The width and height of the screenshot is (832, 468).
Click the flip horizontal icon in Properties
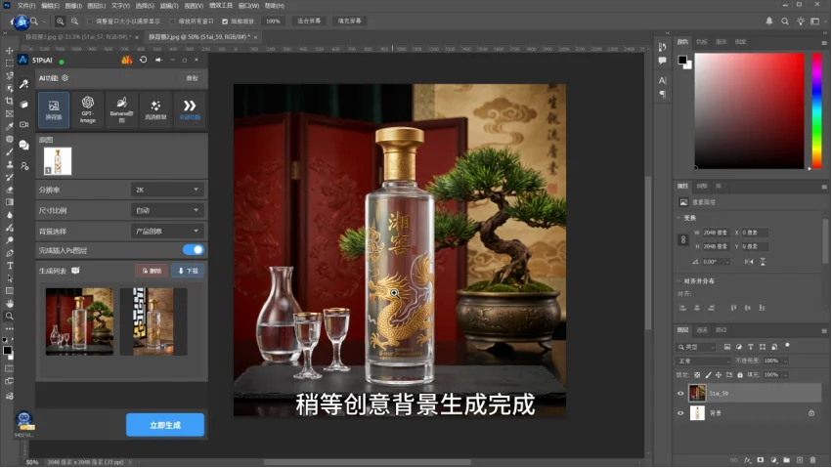click(x=749, y=262)
